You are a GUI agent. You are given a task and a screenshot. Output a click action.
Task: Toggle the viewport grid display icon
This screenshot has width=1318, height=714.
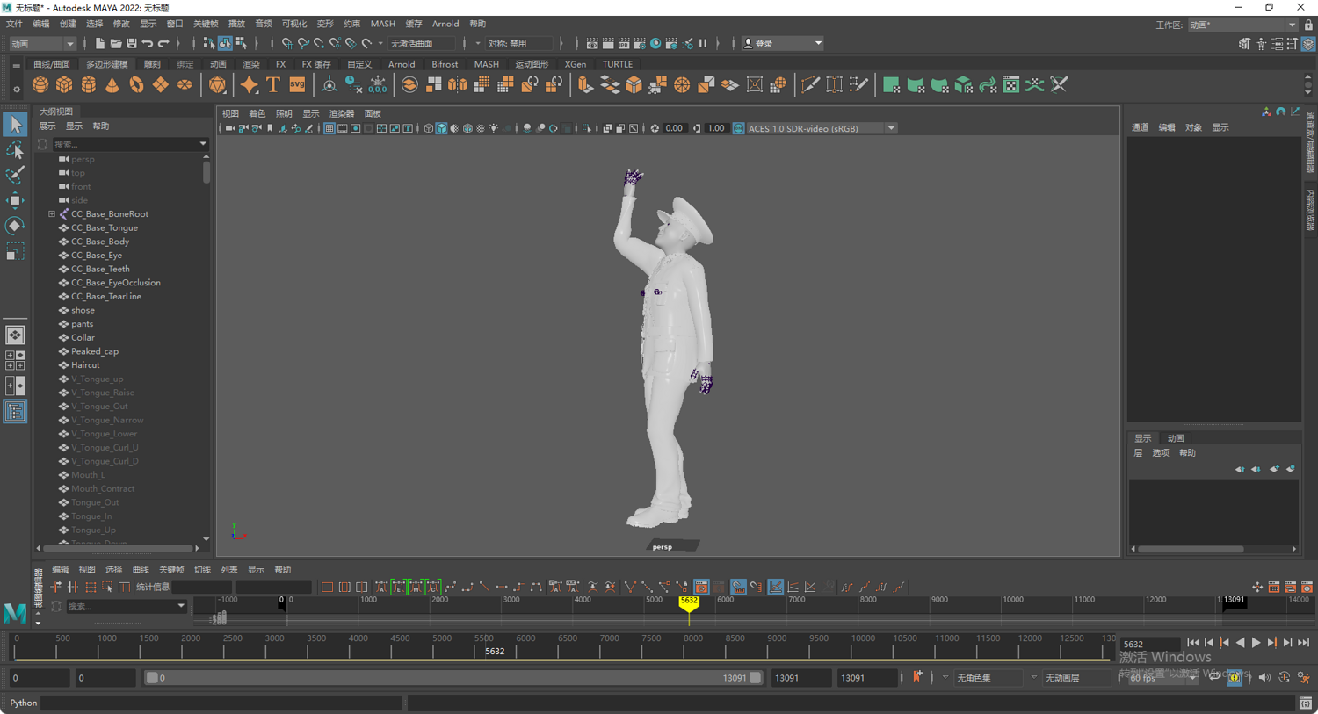[x=329, y=128]
